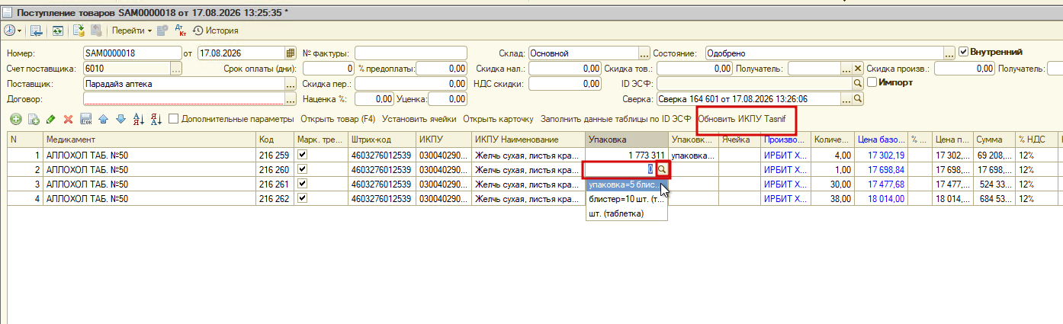Toggle Марк. checkbox for row 216 261
This screenshot has height=324, width=1063.
[x=303, y=183]
